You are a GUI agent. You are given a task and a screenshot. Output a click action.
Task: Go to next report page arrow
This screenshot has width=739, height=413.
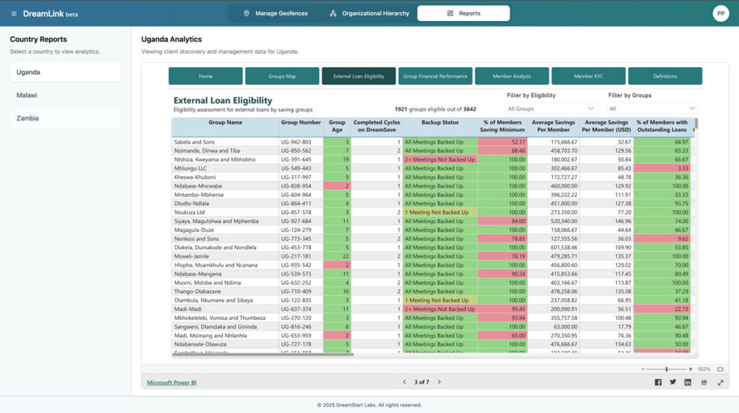pos(440,382)
